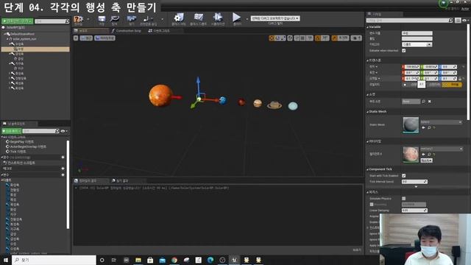Clear the parent socket with X icon
This screenshot has width=471, height=265.
(430, 102)
